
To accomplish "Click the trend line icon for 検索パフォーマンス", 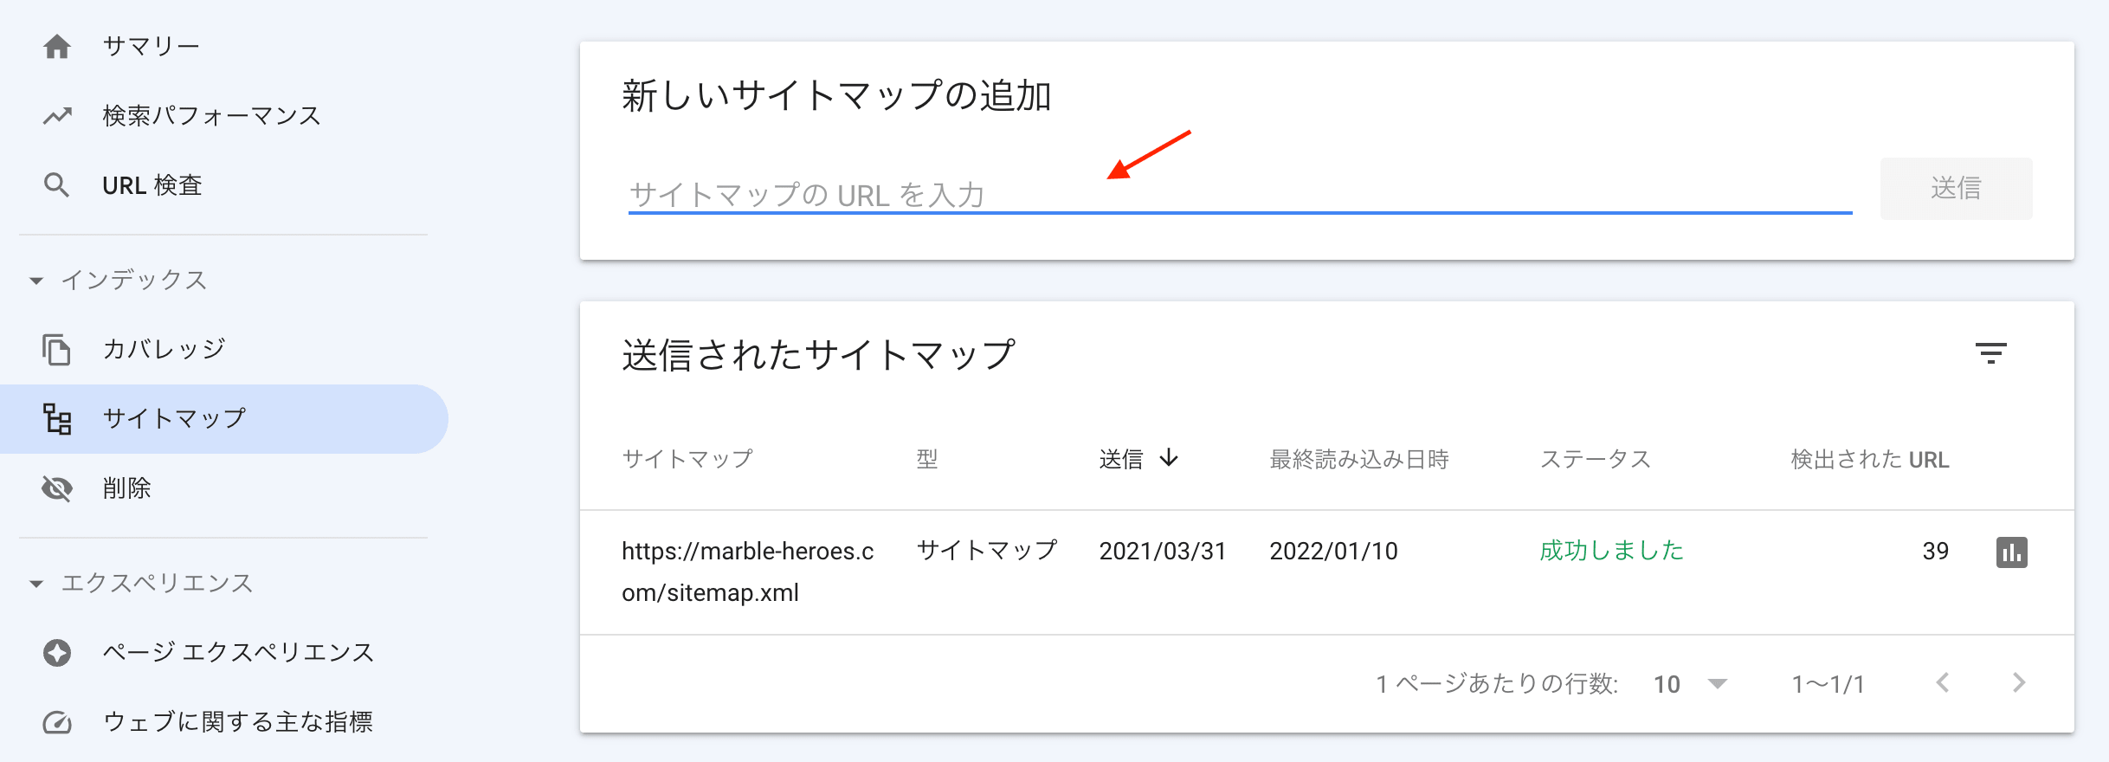I will pos(57,115).
